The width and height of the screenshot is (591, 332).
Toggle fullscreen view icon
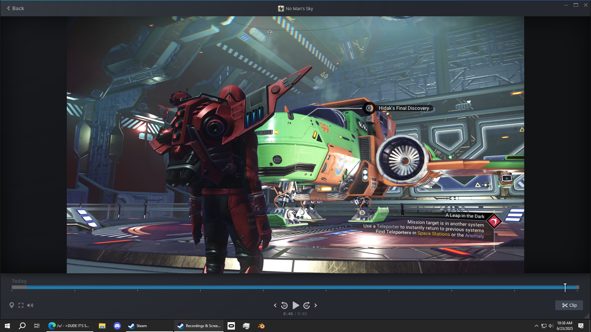21,305
